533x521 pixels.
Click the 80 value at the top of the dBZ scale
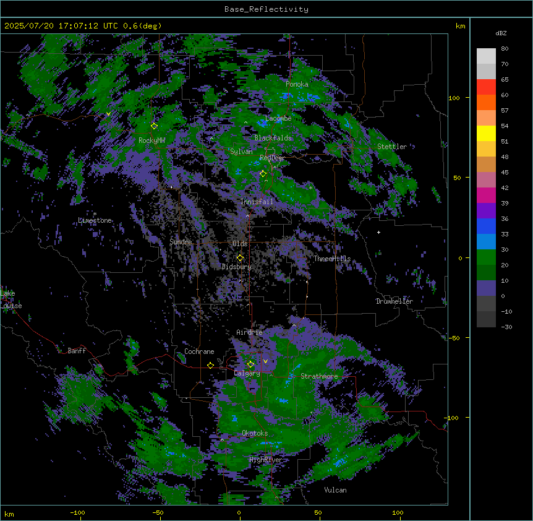pyautogui.click(x=505, y=49)
